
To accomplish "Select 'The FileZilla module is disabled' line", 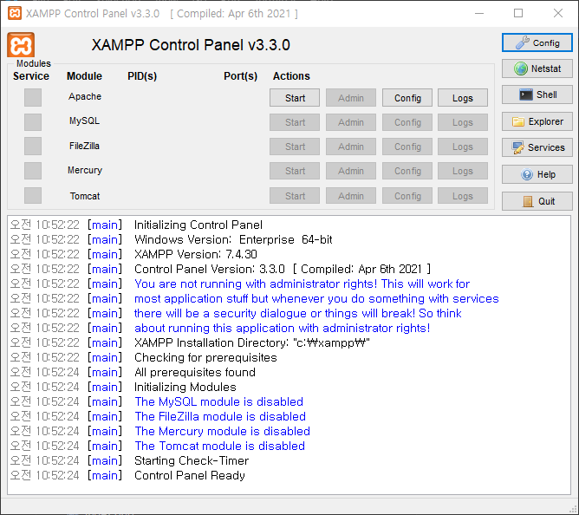I will click(x=220, y=417).
